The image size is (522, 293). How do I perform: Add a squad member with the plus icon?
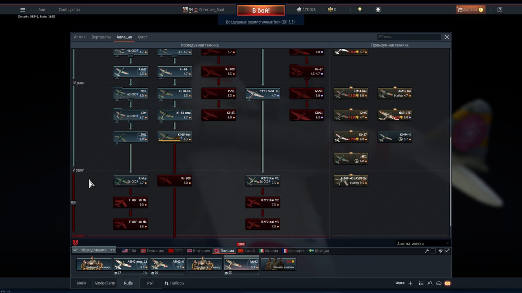tap(410, 283)
